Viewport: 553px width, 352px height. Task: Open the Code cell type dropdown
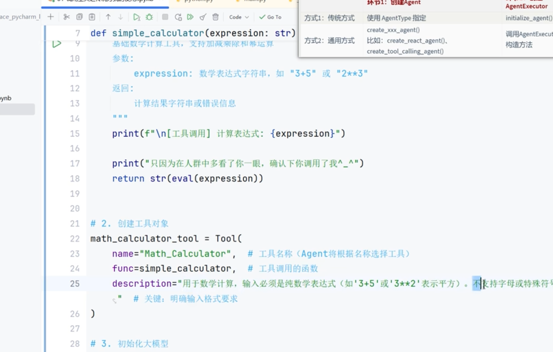239,17
